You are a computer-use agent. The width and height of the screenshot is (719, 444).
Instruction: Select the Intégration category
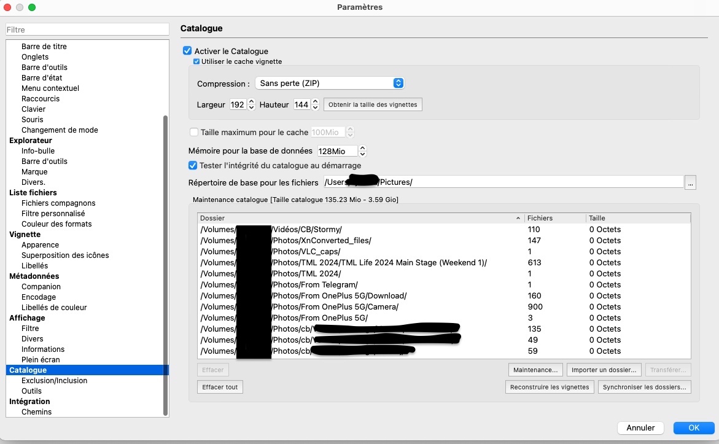click(29, 402)
